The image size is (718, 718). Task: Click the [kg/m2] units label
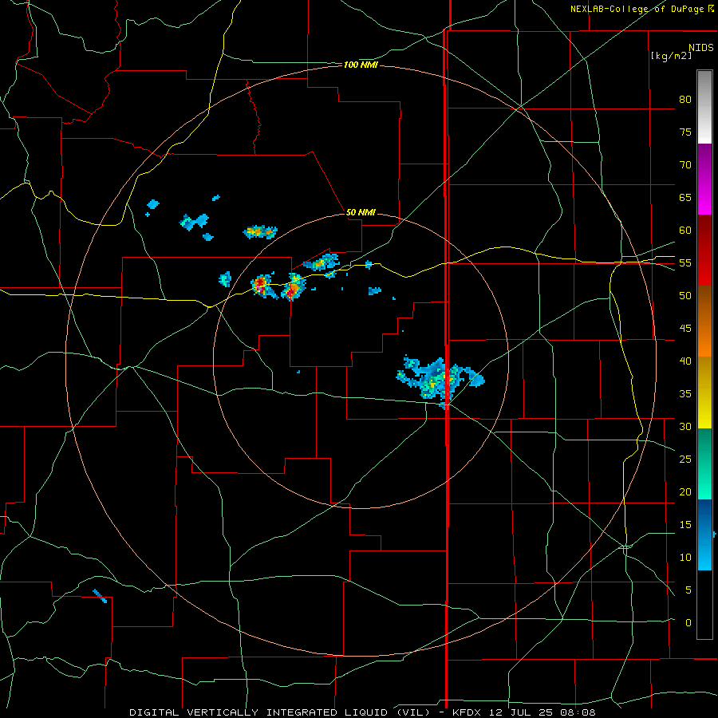pos(671,56)
